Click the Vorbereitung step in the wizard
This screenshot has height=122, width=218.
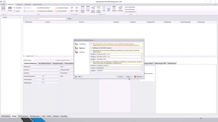coord(82,44)
